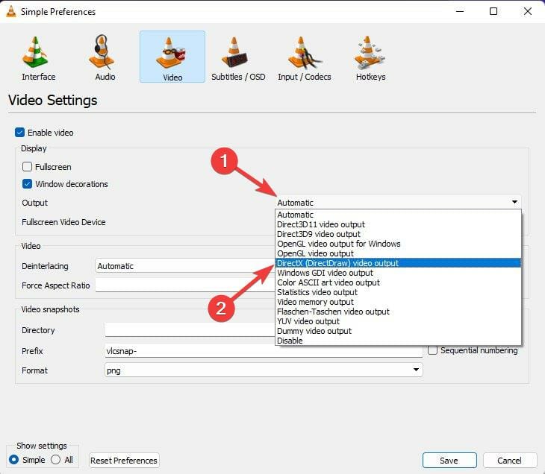Choose Video memory output

(399, 302)
